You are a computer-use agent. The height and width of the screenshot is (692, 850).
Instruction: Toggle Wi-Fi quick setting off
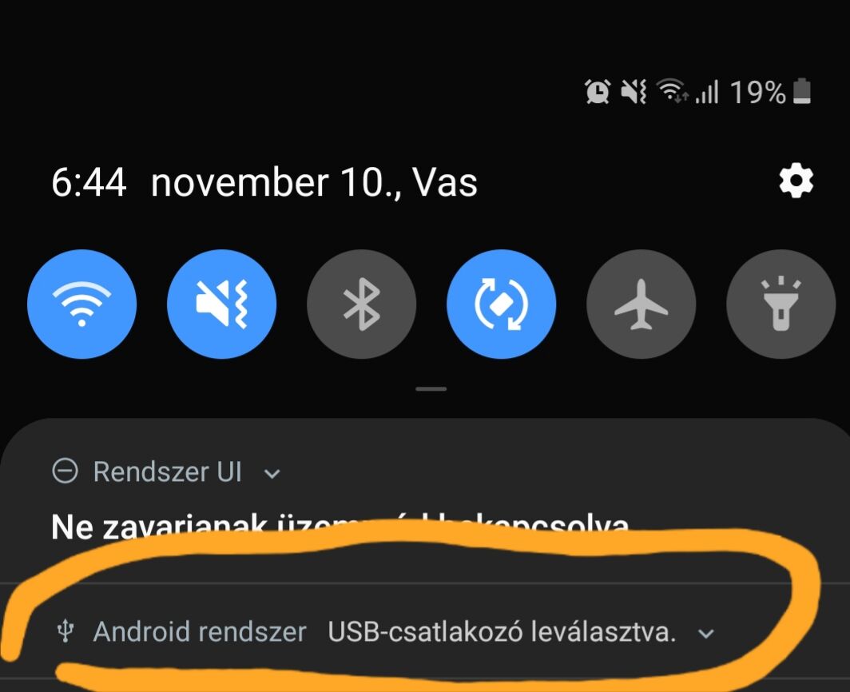pyautogui.click(x=81, y=304)
